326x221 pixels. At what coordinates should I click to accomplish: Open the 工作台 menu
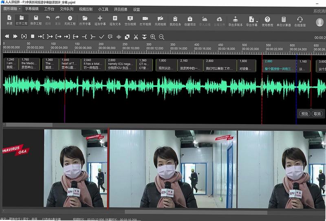pyautogui.click(x=49, y=9)
